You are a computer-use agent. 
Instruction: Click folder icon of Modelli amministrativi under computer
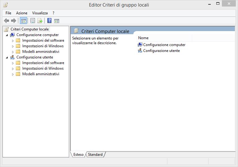(x=18, y=52)
